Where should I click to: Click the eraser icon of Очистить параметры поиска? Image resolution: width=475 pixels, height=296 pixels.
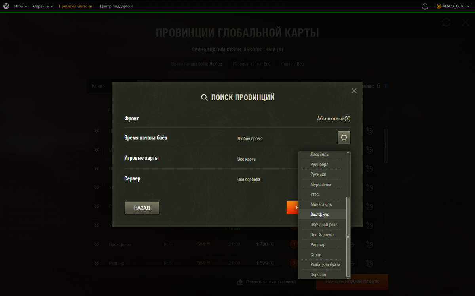pos(239,282)
